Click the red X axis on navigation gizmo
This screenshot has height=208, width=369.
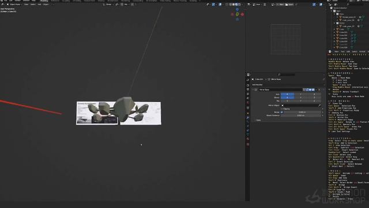pos(242,14)
